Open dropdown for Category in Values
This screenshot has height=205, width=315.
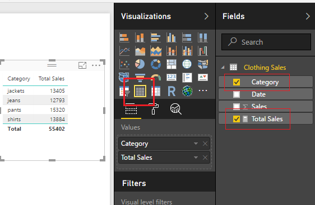point(196,144)
